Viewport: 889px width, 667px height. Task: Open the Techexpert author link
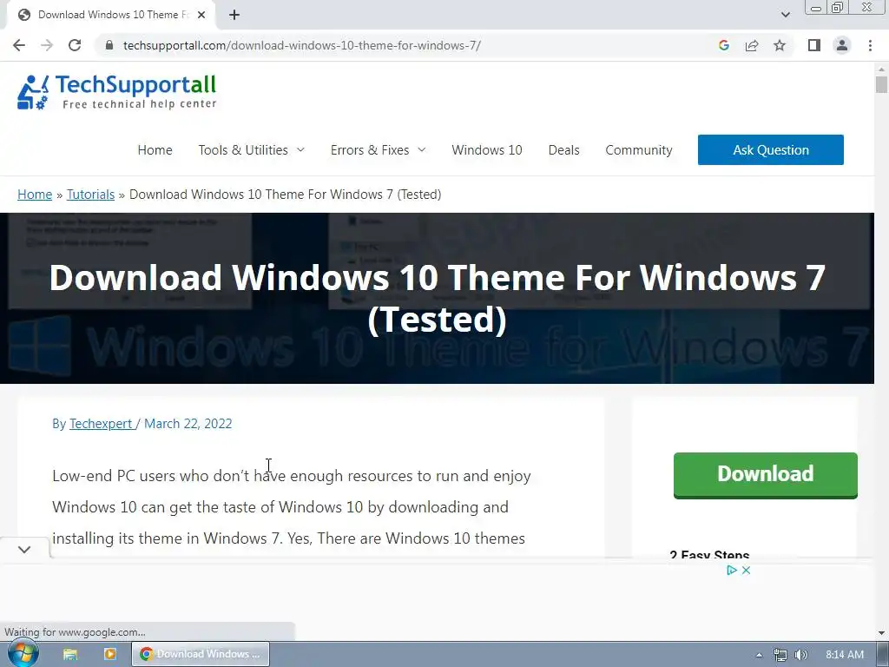pos(101,424)
